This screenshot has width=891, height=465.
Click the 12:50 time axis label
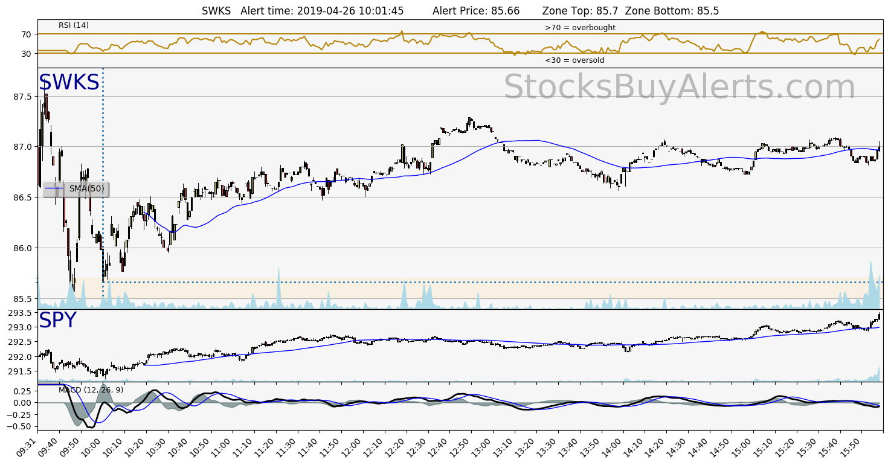(461, 447)
